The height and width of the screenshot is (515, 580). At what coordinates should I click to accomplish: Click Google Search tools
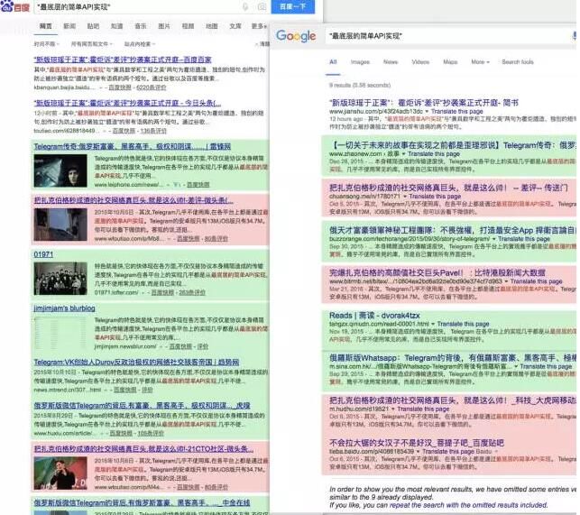coord(518,62)
